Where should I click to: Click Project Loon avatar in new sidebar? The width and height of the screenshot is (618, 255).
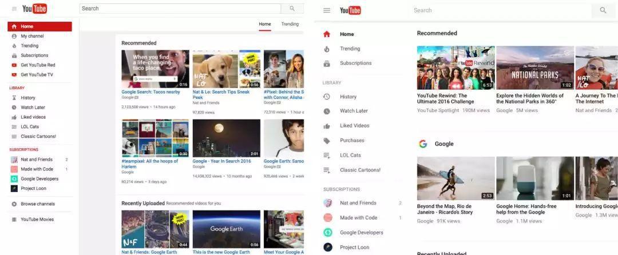328,247
